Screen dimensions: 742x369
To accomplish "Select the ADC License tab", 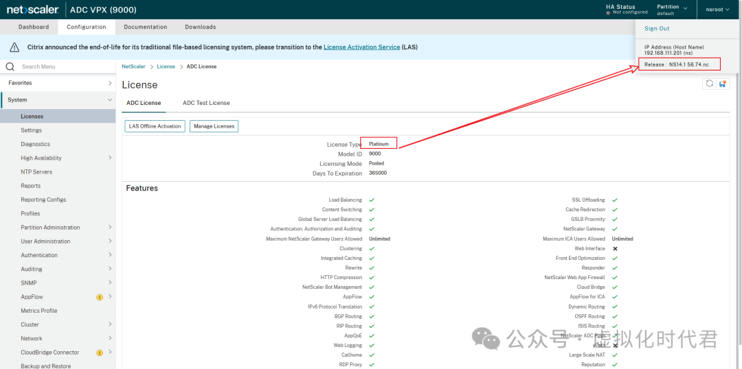I will (x=144, y=102).
